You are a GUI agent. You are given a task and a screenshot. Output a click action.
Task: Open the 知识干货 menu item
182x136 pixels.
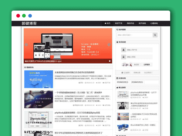click(119, 24)
